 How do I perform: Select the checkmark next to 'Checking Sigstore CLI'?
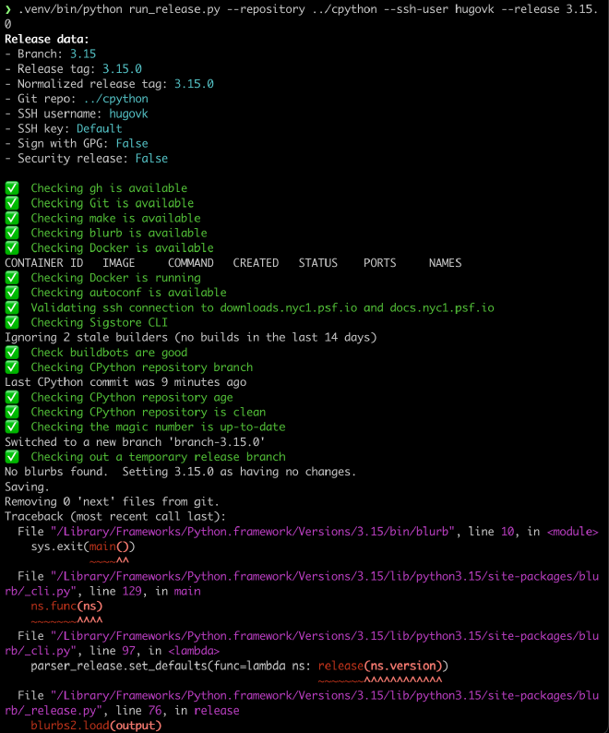coord(12,322)
